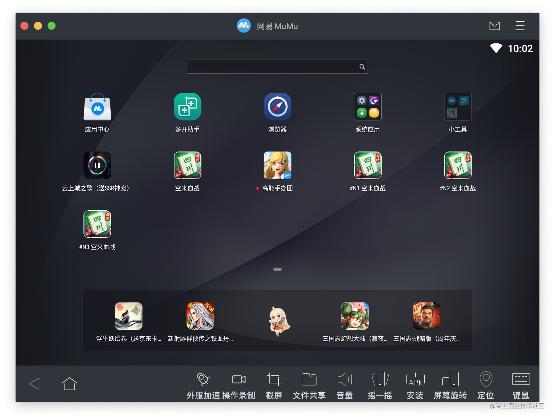The height and width of the screenshot is (420, 555).
Task: Open 三国志幻想大陆 recommended game
Action: tap(355, 316)
